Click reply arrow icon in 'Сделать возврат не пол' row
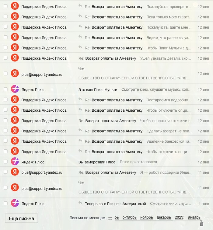 pyautogui.click(x=80, y=130)
